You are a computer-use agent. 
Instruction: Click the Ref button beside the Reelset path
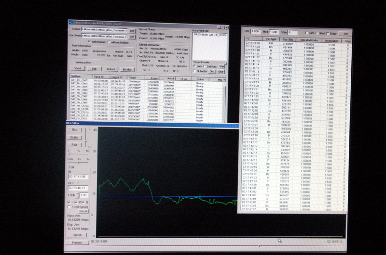coord(131,30)
